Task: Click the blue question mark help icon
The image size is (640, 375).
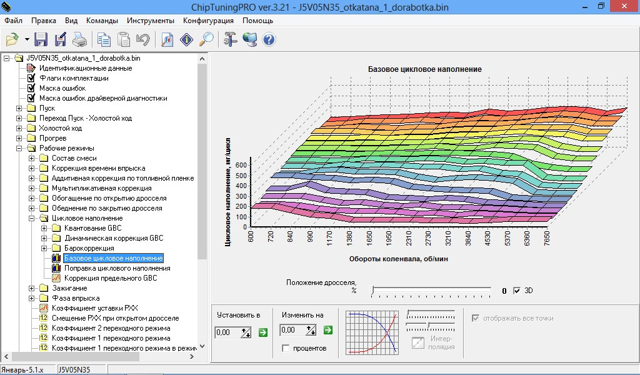Action: [269, 40]
